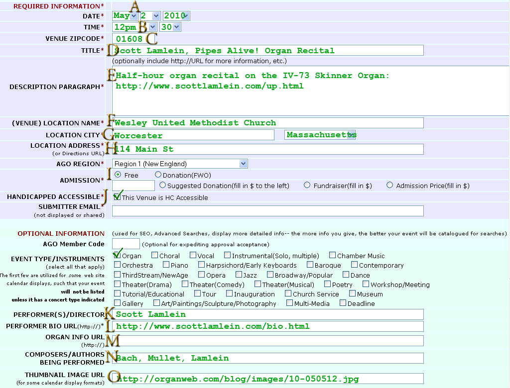
Task: Check the Theater(Drama) checkbox
Action: coord(117,284)
